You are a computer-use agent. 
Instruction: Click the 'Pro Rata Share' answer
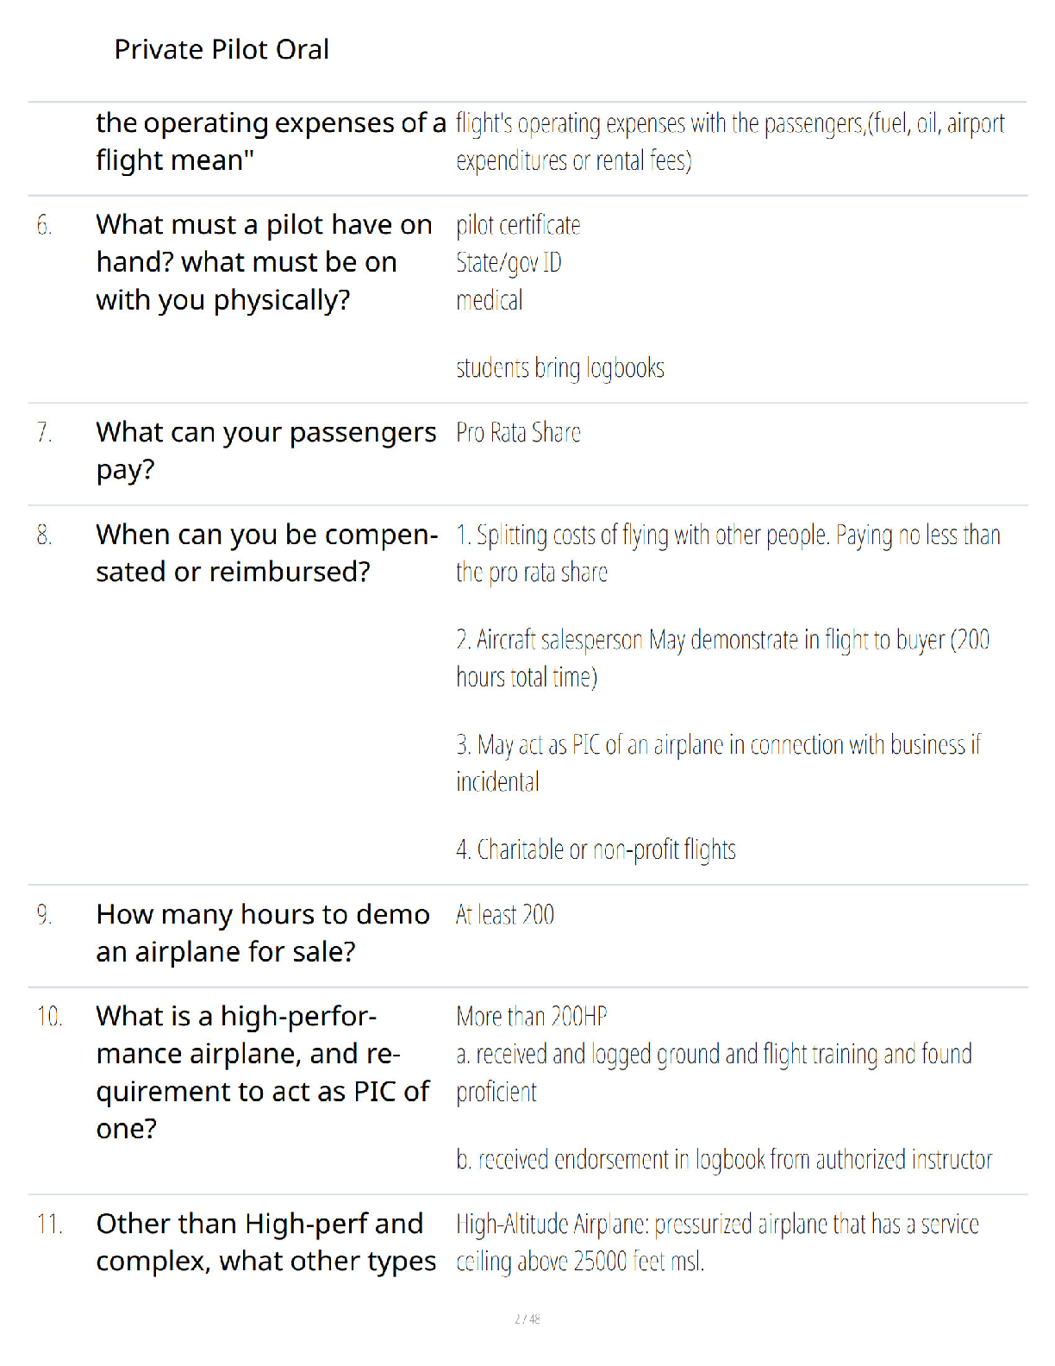pos(518,432)
